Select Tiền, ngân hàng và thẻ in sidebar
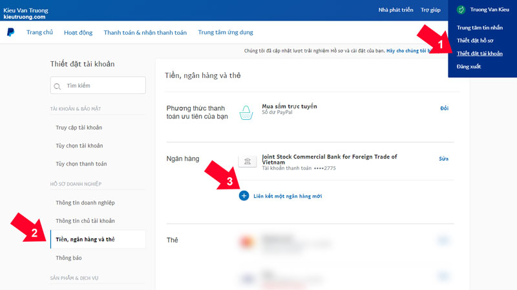The height and width of the screenshot is (290, 517). (98, 239)
